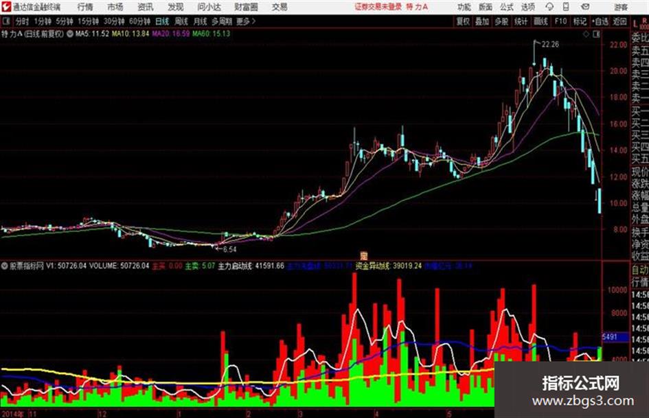Open the 交易 menu

tap(280, 7)
